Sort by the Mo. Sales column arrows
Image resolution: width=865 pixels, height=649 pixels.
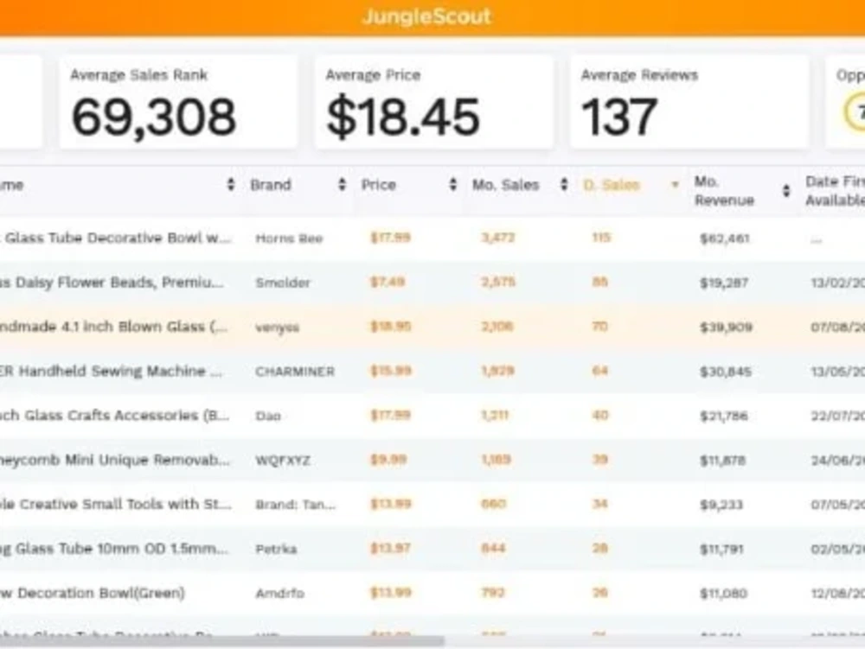[x=564, y=185]
